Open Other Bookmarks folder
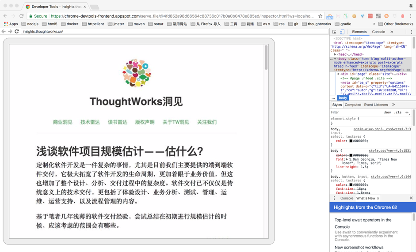This screenshot has height=252, width=416. [x=396, y=24]
